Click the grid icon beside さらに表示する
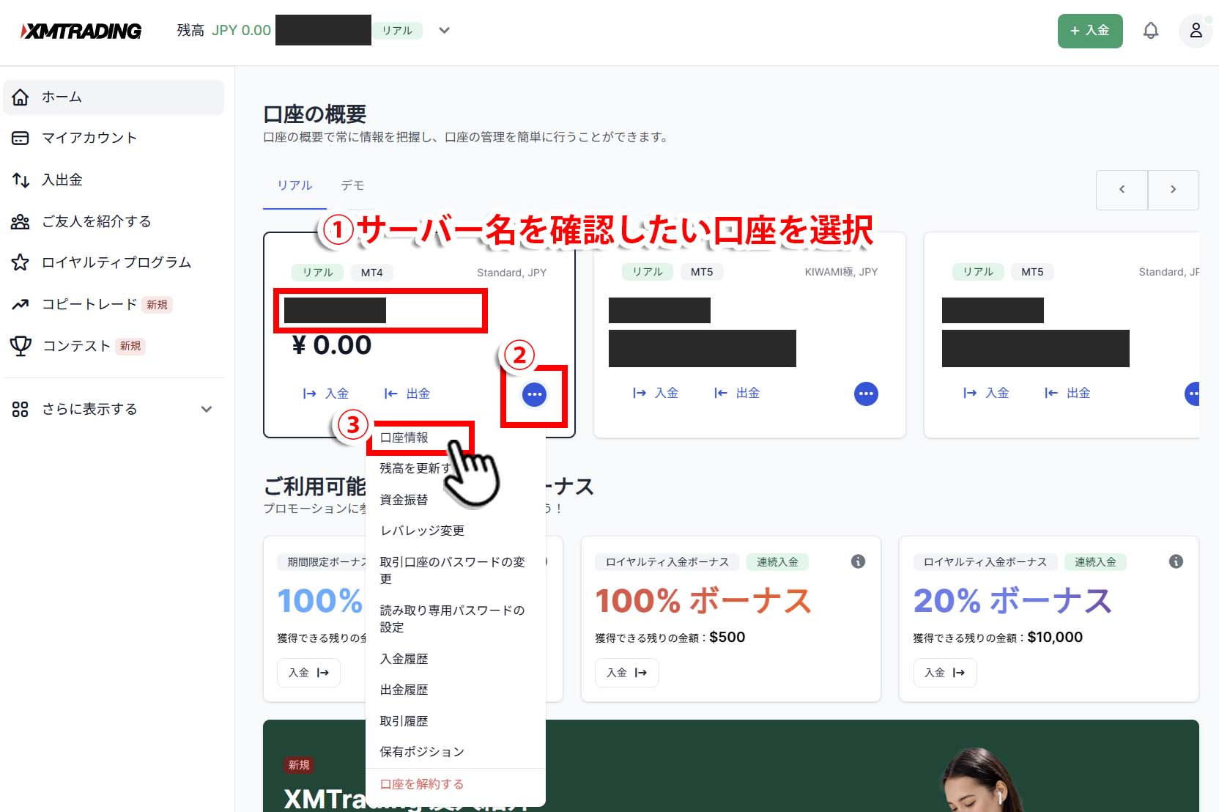 tap(21, 409)
